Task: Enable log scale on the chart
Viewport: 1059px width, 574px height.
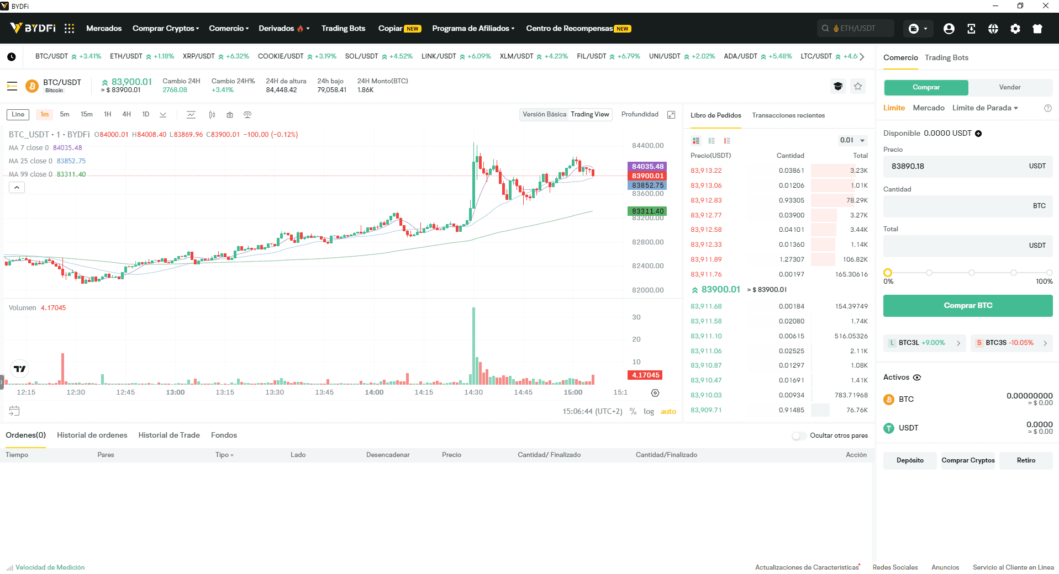Action: coord(649,412)
